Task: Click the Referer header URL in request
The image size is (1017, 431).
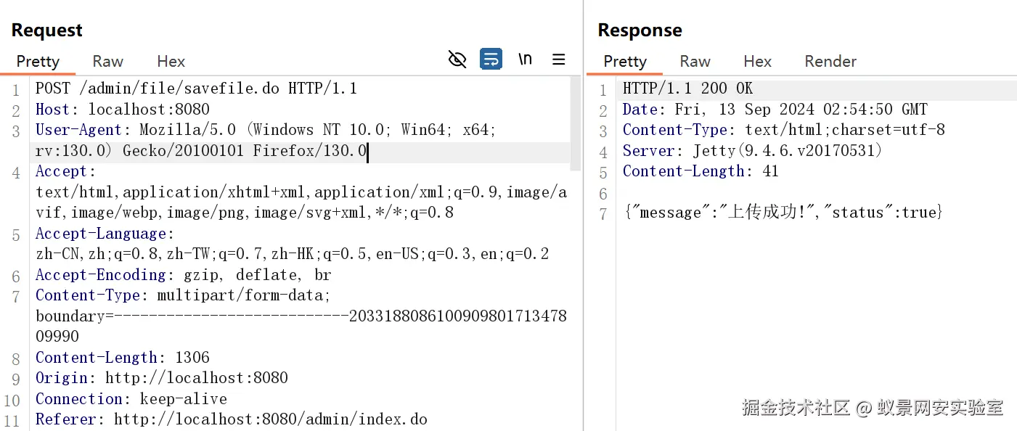Action: [x=270, y=419]
